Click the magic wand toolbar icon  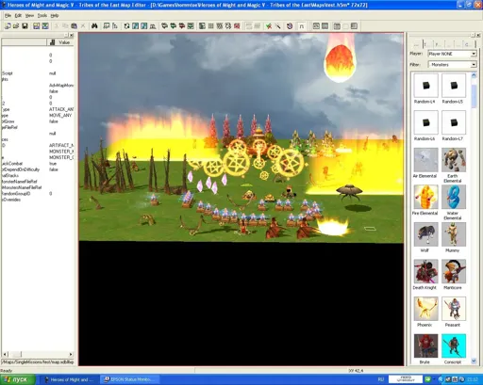[277, 26]
